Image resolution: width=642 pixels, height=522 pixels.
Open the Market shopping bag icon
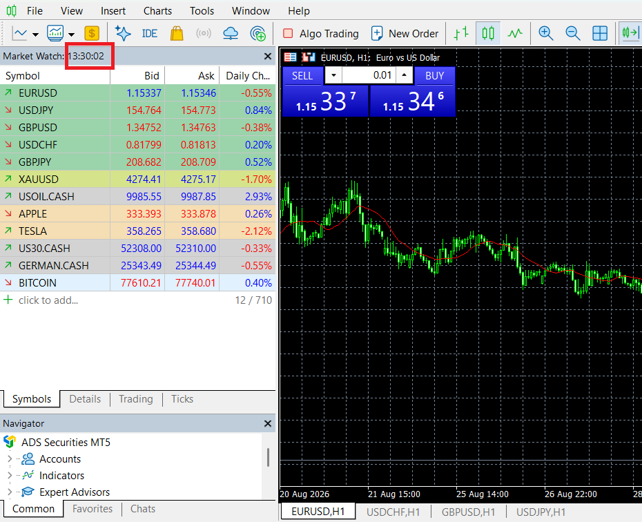(x=177, y=34)
